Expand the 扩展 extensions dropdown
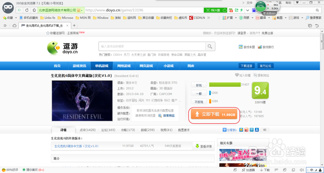The image size is (324, 173). click(x=236, y=18)
